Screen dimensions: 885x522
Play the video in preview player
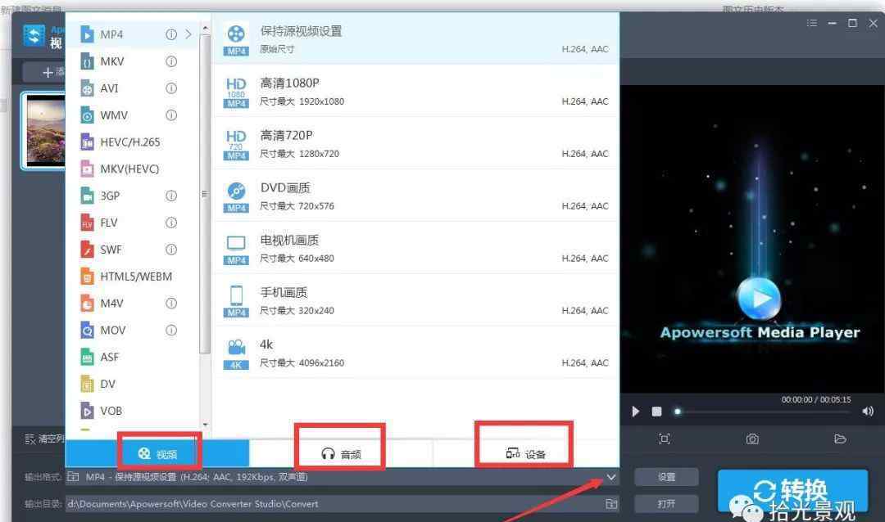tap(636, 412)
